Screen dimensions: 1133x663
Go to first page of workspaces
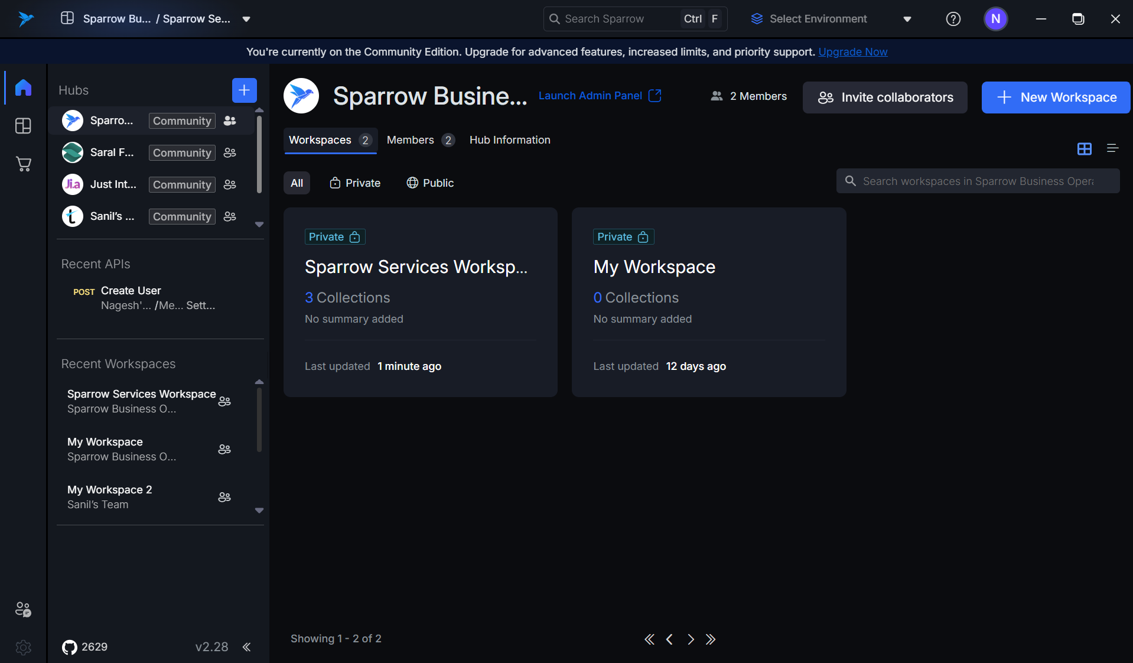[649, 639]
